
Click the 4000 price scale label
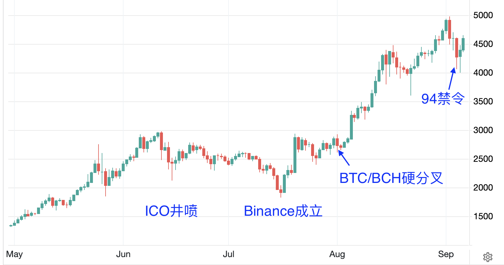[x=483, y=73]
